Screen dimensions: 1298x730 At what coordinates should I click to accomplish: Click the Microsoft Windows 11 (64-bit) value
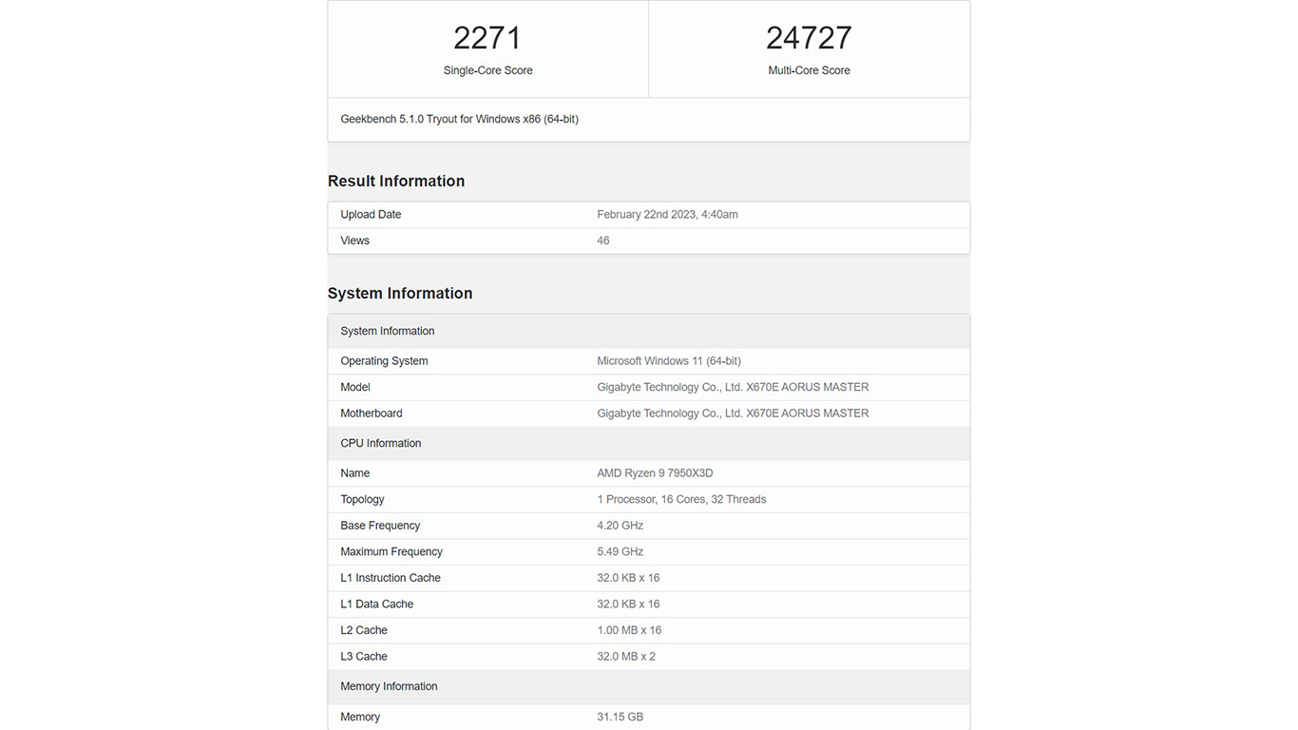click(669, 361)
